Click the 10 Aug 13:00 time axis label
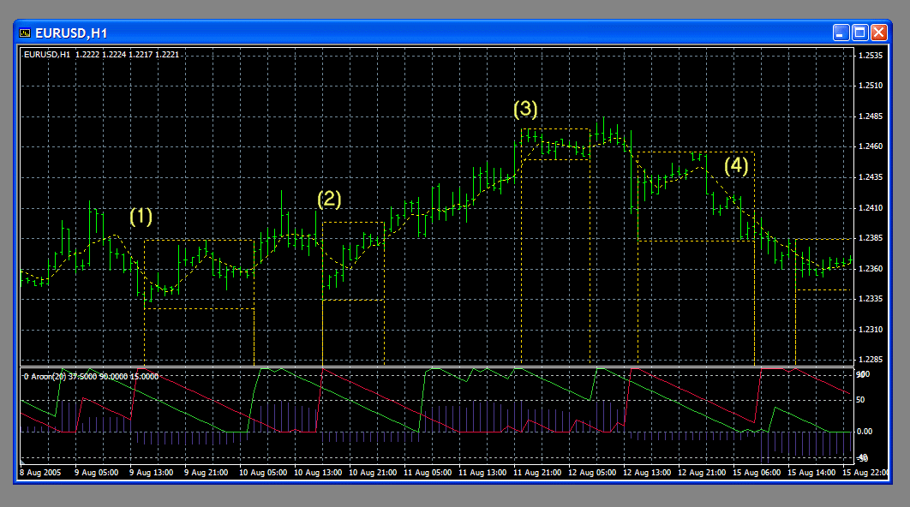 click(319, 472)
